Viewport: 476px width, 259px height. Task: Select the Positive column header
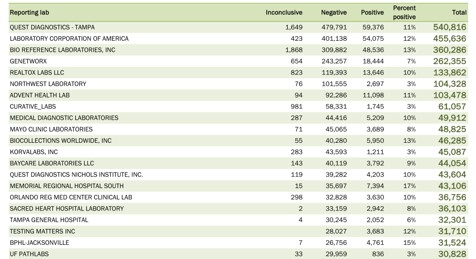372,12
